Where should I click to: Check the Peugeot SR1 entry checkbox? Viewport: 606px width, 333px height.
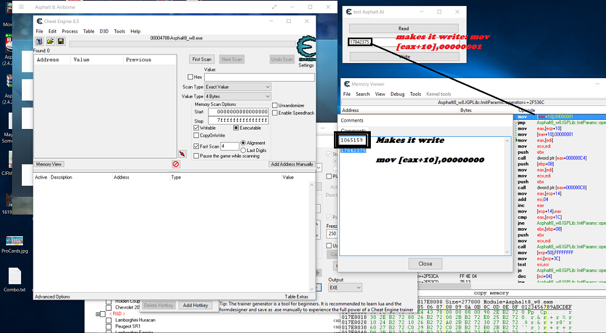pyautogui.click(x=108, y=326)
